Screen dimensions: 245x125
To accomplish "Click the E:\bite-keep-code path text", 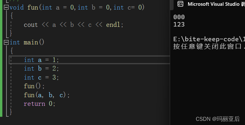I will (x=209, y=39).
